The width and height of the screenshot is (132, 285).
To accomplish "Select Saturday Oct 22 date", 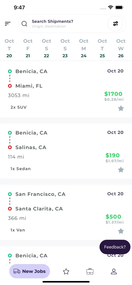I will pos(47,48).
